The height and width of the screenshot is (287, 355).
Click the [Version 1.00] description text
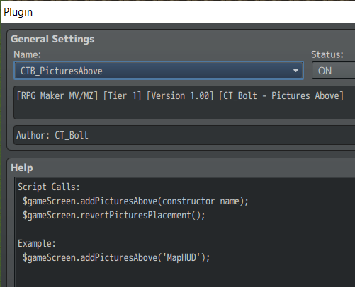click(x=180, y=96)
